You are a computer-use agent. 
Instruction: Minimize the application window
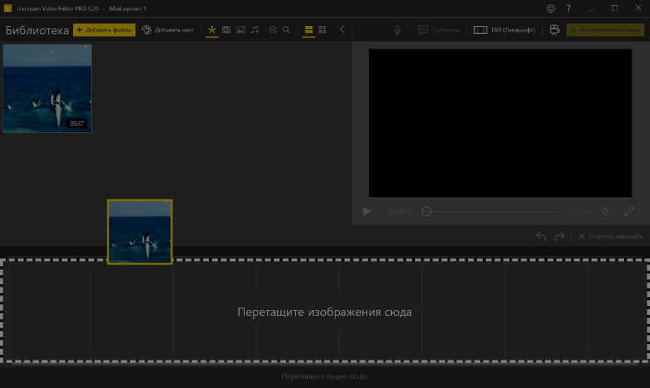[591, 8]
